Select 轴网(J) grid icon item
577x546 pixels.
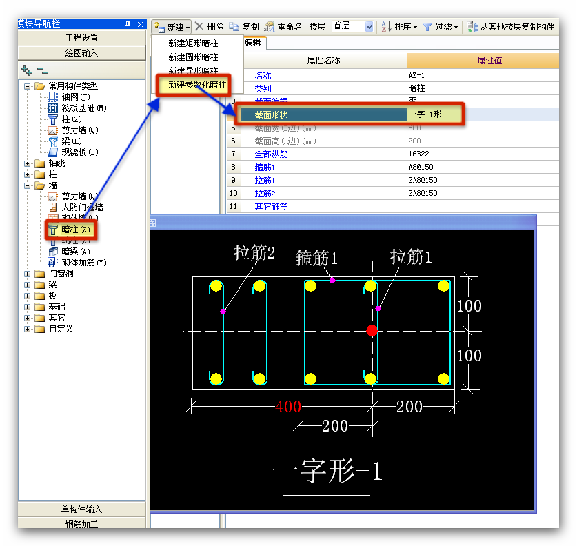pos(53,97)
